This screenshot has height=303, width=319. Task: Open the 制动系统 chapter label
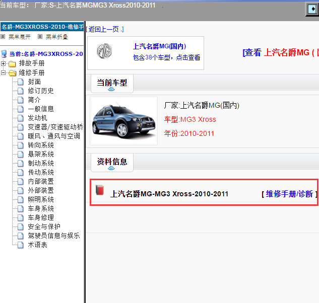pos(41,164)
